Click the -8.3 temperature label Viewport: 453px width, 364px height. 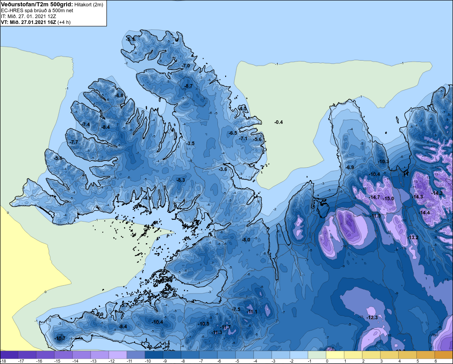coord(181,180)
